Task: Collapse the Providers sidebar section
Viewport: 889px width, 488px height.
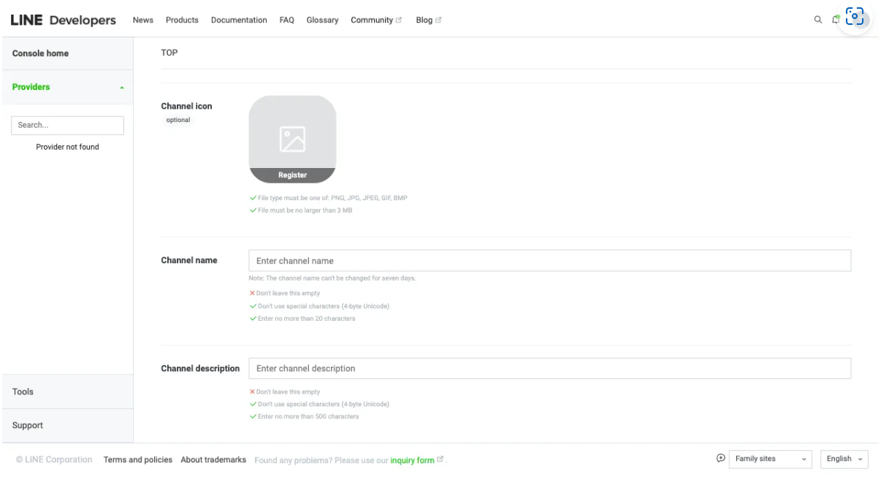Action: 122,87
